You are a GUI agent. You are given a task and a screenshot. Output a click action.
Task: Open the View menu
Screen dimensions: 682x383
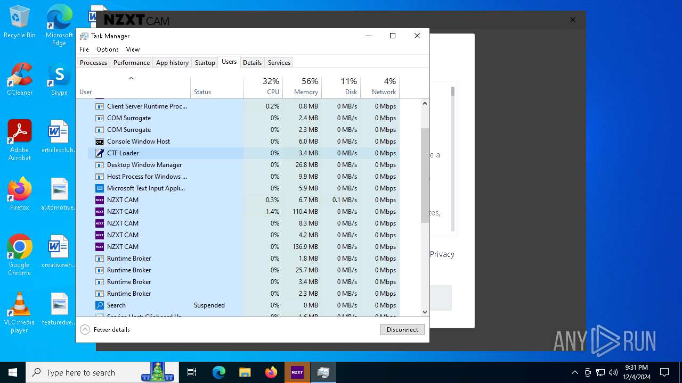(x=133, y=49)
